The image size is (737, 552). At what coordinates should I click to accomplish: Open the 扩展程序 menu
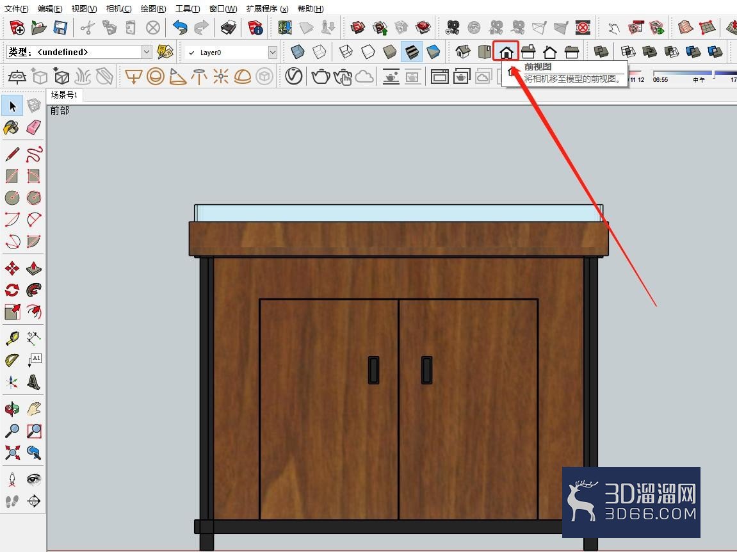click(x=268, y=8)
